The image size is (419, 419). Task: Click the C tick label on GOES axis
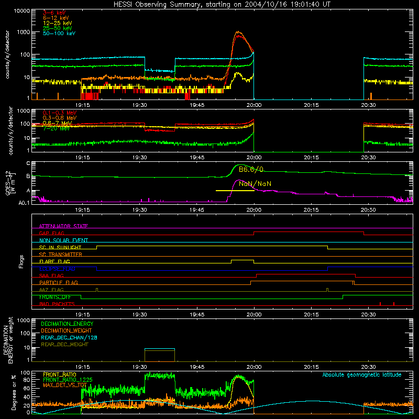coord(28,163)
